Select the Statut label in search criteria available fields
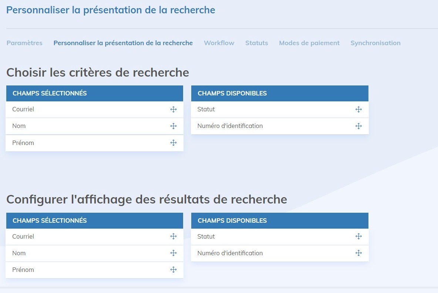Screen dimensions: 438x293 [206, 110]
